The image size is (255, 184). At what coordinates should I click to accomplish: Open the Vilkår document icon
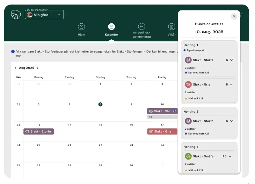(172, 27)
